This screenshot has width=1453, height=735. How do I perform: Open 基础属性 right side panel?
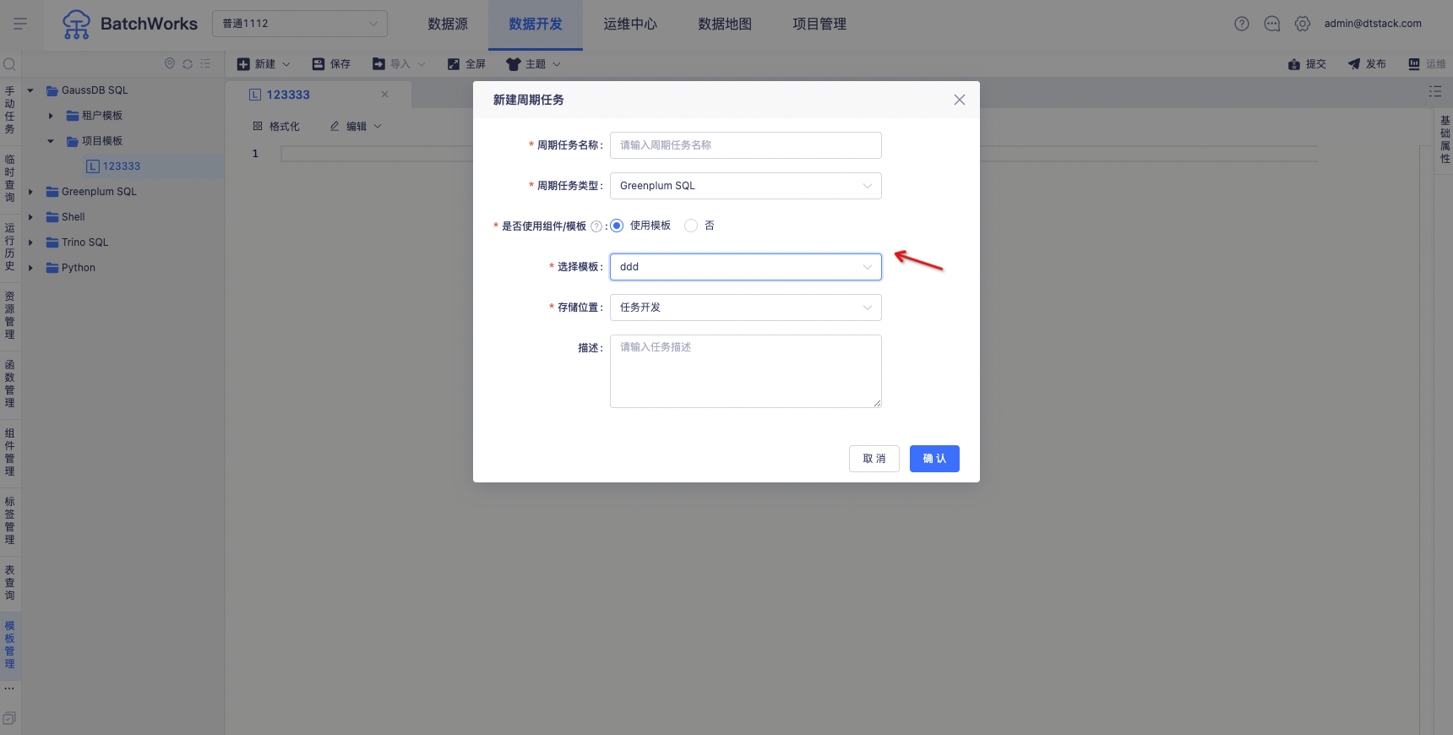1445,139
